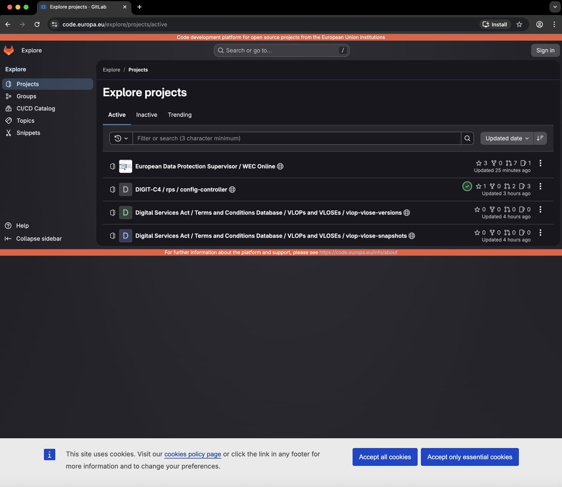The width and height of the screenshot is (562, 487).
Task: Switch to the Active tab
Action: point(117,115)
